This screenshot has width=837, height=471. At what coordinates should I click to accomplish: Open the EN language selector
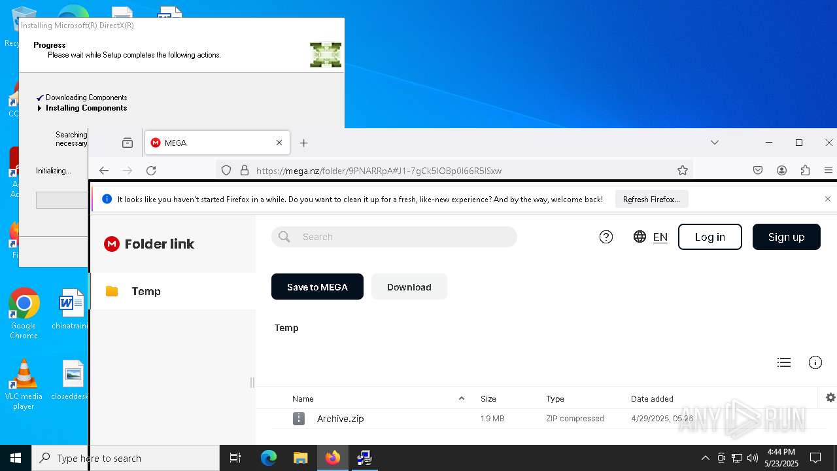click(x=651, y=237)
